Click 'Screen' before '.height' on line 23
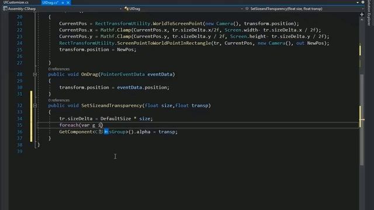Image resolution: width=374 pixels, height=210 pixels. [238, 36]
